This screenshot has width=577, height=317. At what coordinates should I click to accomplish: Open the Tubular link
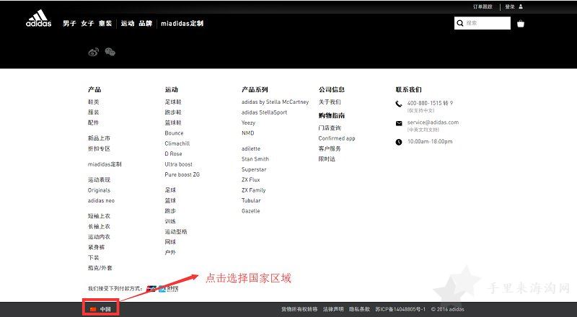pos(251,200)
